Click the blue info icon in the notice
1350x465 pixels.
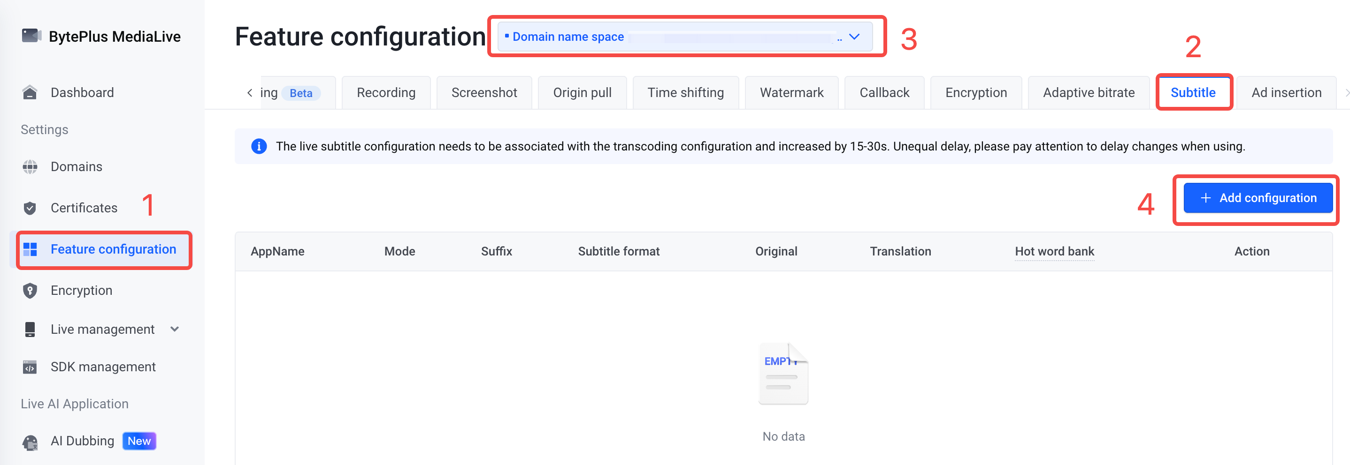[x=259, y=146]
